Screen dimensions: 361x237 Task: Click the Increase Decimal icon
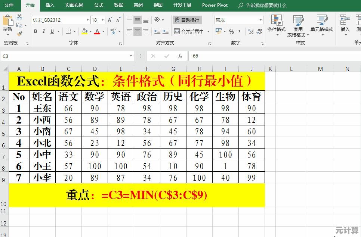click(251, 32)
